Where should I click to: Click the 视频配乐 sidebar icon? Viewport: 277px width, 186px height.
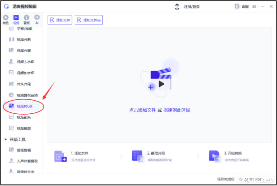(11, 117)
